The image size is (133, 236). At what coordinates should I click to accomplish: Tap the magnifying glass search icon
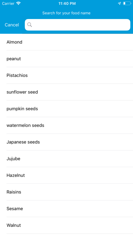tap(30, 25)
